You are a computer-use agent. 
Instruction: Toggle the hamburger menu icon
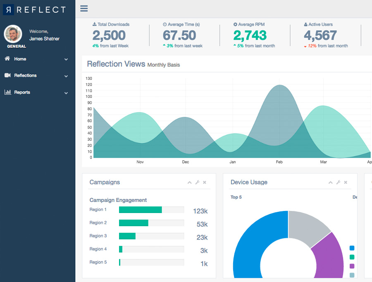click(x=84, y=9)
